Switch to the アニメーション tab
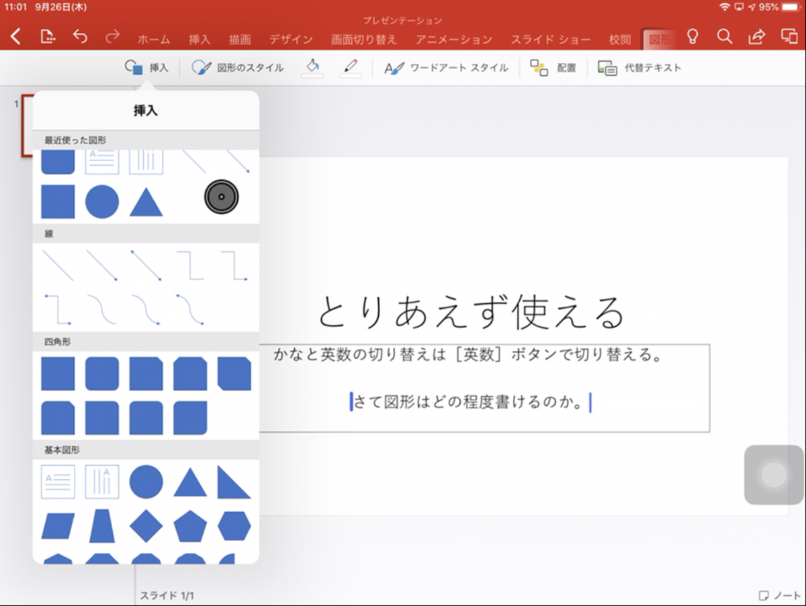Screen dimensions: 806x606 point(453,39)
